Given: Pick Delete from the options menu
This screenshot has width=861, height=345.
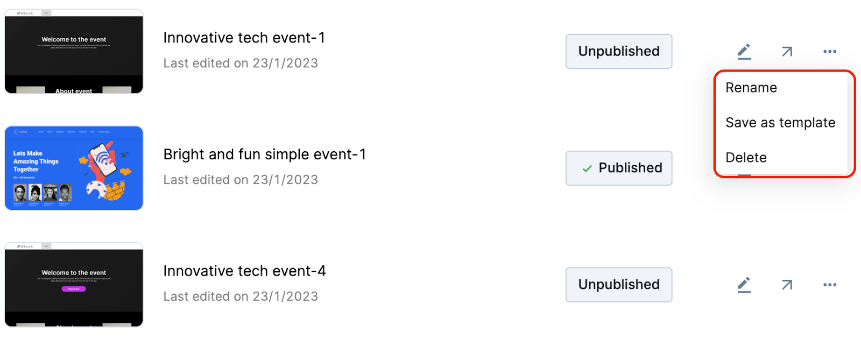Looking at the screenshot, I should pyautogui.click(x=746, y=158).
